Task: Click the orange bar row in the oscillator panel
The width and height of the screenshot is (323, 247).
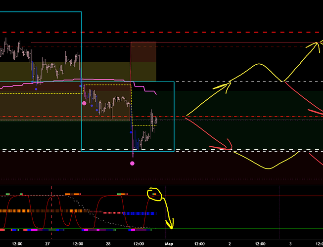Action: coord(30,211)
